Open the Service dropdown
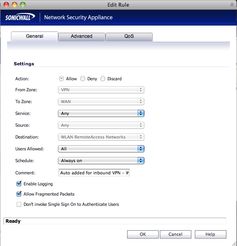Screen dimensions: 237x246 pyautogui.click(x=101, y=113)
